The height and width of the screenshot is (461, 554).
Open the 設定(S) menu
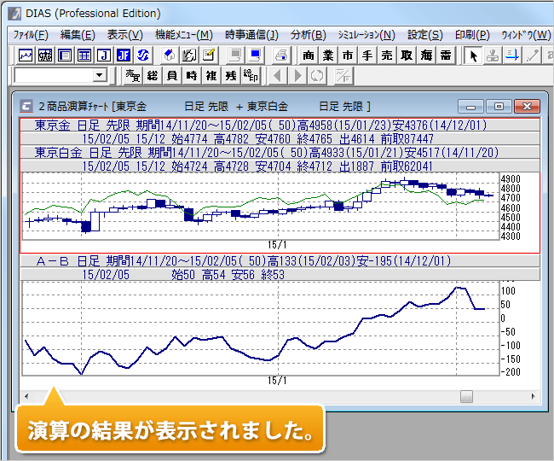click(x=424, y=35)
